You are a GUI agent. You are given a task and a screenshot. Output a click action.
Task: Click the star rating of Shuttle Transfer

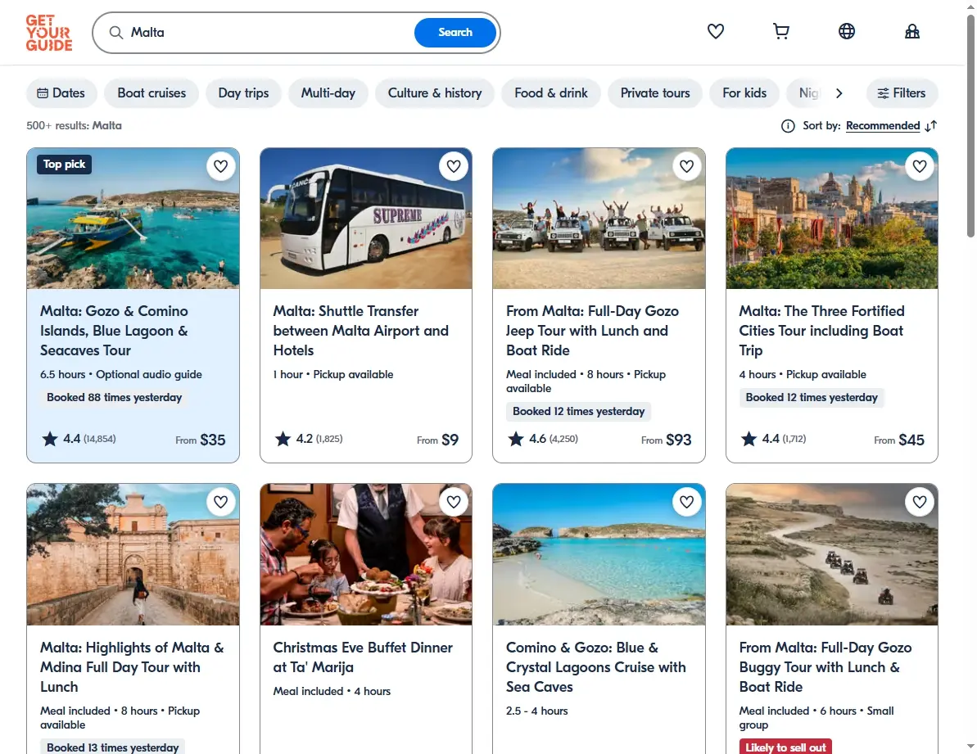[x=309, y=439]
